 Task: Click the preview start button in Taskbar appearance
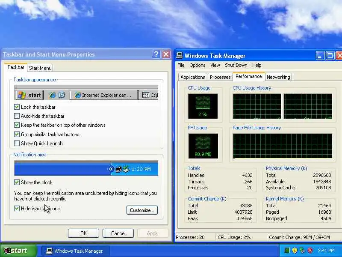point(29,95)
